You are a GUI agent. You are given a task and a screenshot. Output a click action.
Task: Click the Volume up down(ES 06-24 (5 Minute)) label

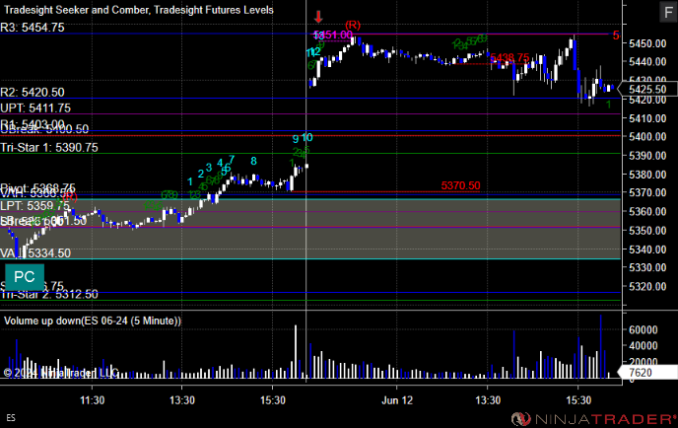(x=93, y=321)
